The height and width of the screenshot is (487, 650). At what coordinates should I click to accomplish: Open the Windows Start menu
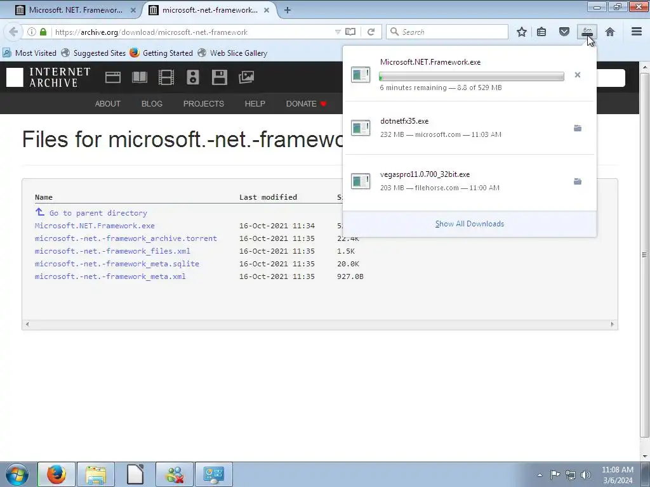17,474
